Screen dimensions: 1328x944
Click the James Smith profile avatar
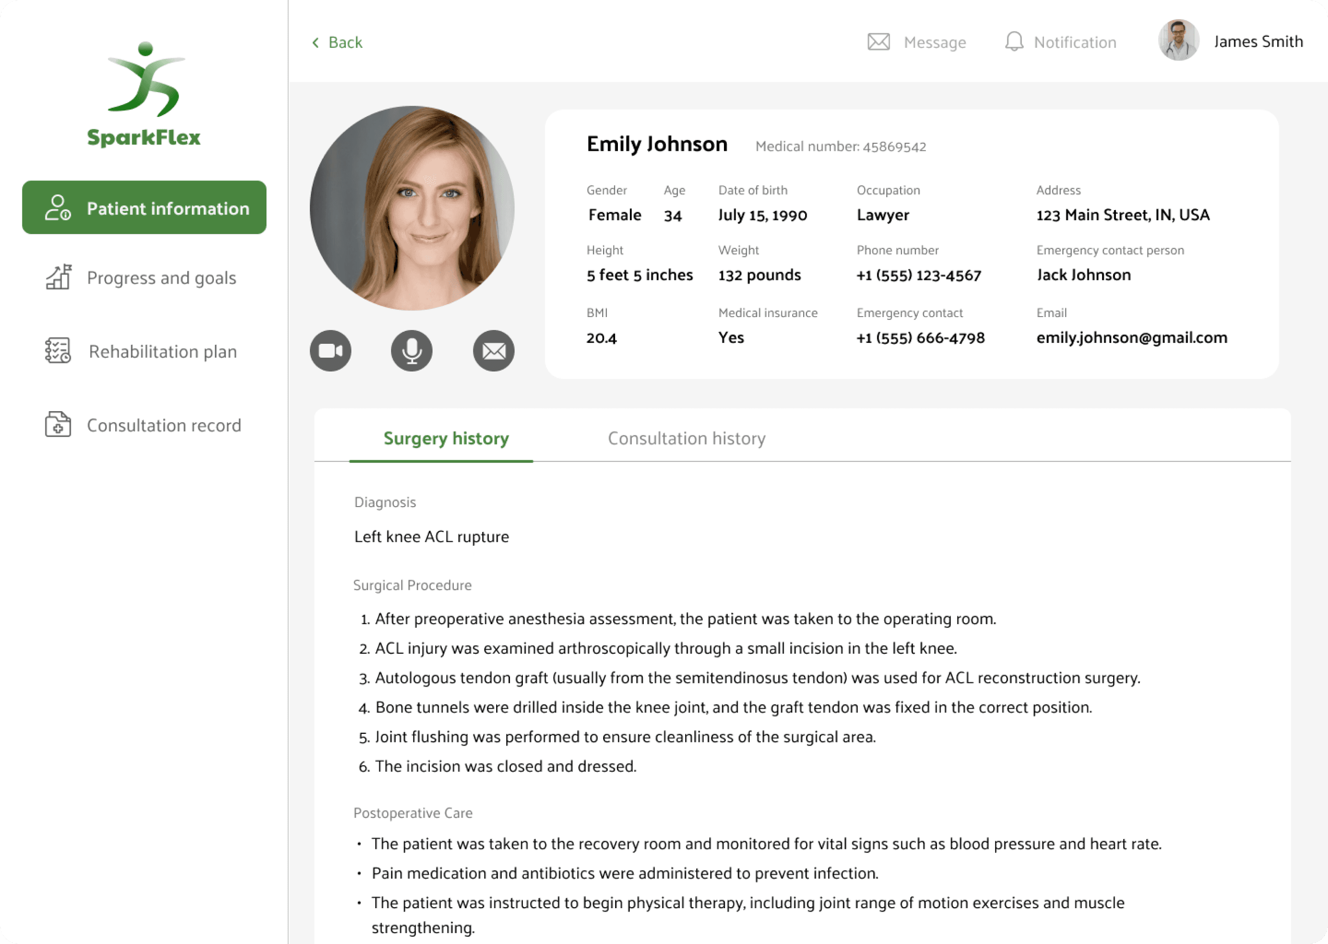(x=1178, y=41)
